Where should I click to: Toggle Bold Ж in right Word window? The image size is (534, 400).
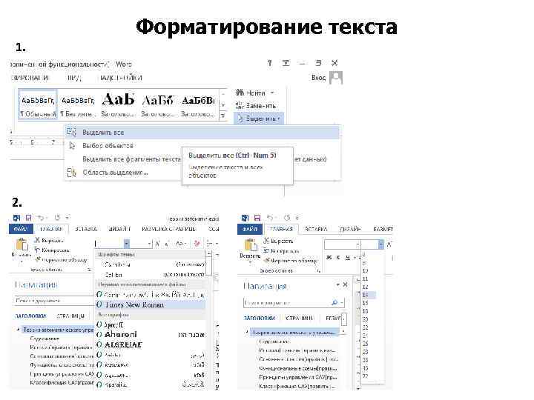tap(329, 258)
